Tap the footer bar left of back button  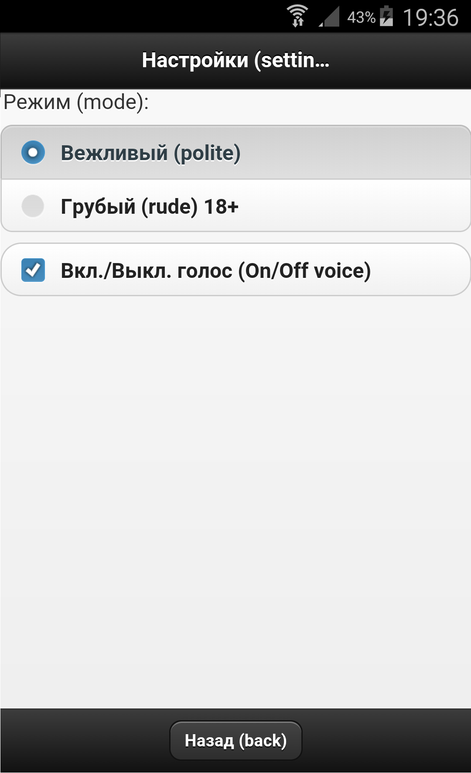click(83, 740)
